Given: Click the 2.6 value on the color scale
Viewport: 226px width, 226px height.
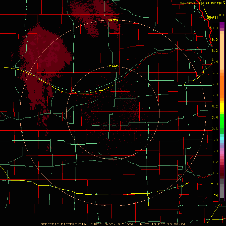Looking at the screenshot, I should [x=215, y=129].
